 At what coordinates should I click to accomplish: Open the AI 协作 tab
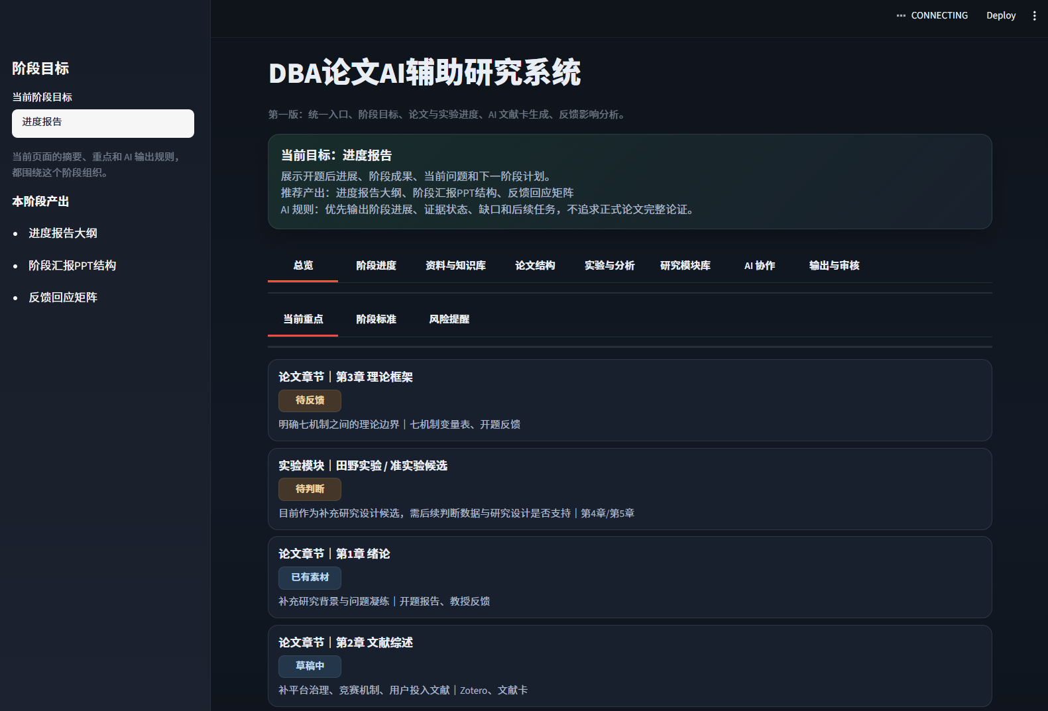point(760,266)
